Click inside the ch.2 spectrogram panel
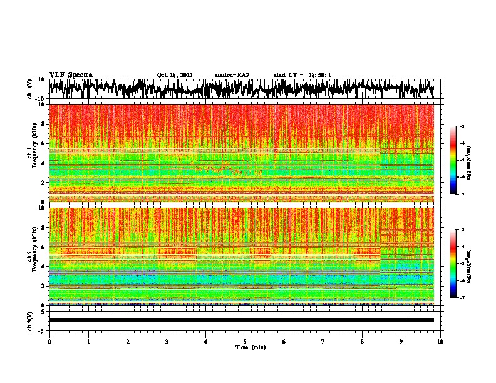Viewport: 496px width, 383px height. click(x=241, y=257)
